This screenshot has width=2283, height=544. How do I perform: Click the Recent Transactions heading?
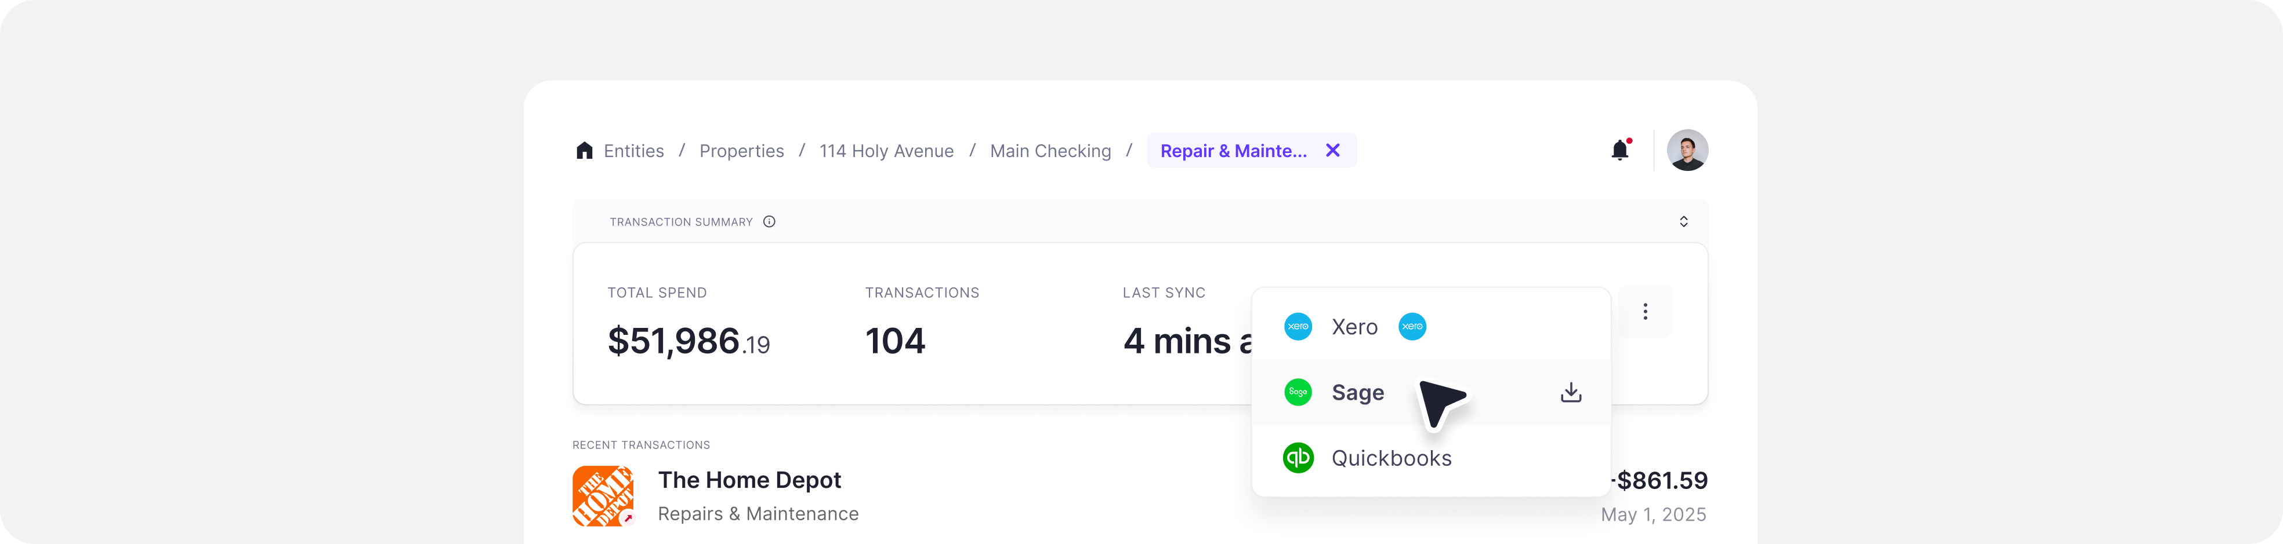(641, 445)
